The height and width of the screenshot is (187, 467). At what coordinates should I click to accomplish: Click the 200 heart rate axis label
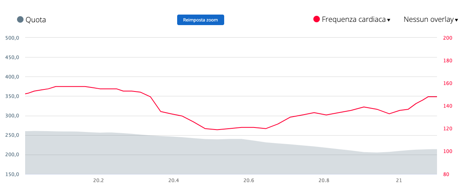click(448, 38)
